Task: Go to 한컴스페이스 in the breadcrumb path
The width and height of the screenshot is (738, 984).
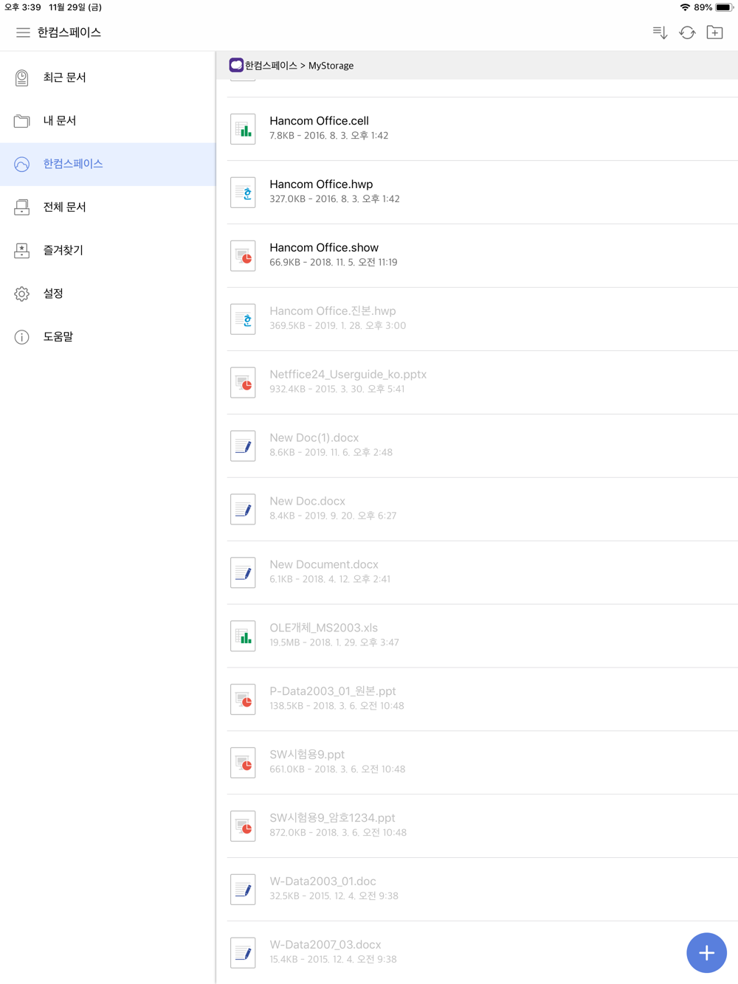Action: click(271, 66)
